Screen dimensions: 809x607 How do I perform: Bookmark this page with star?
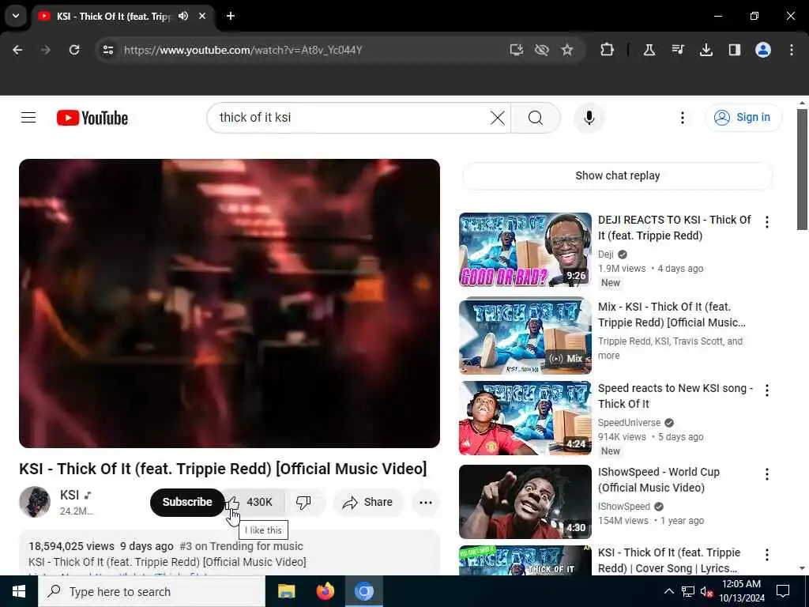pyautogui.click(x=567, y=50)
